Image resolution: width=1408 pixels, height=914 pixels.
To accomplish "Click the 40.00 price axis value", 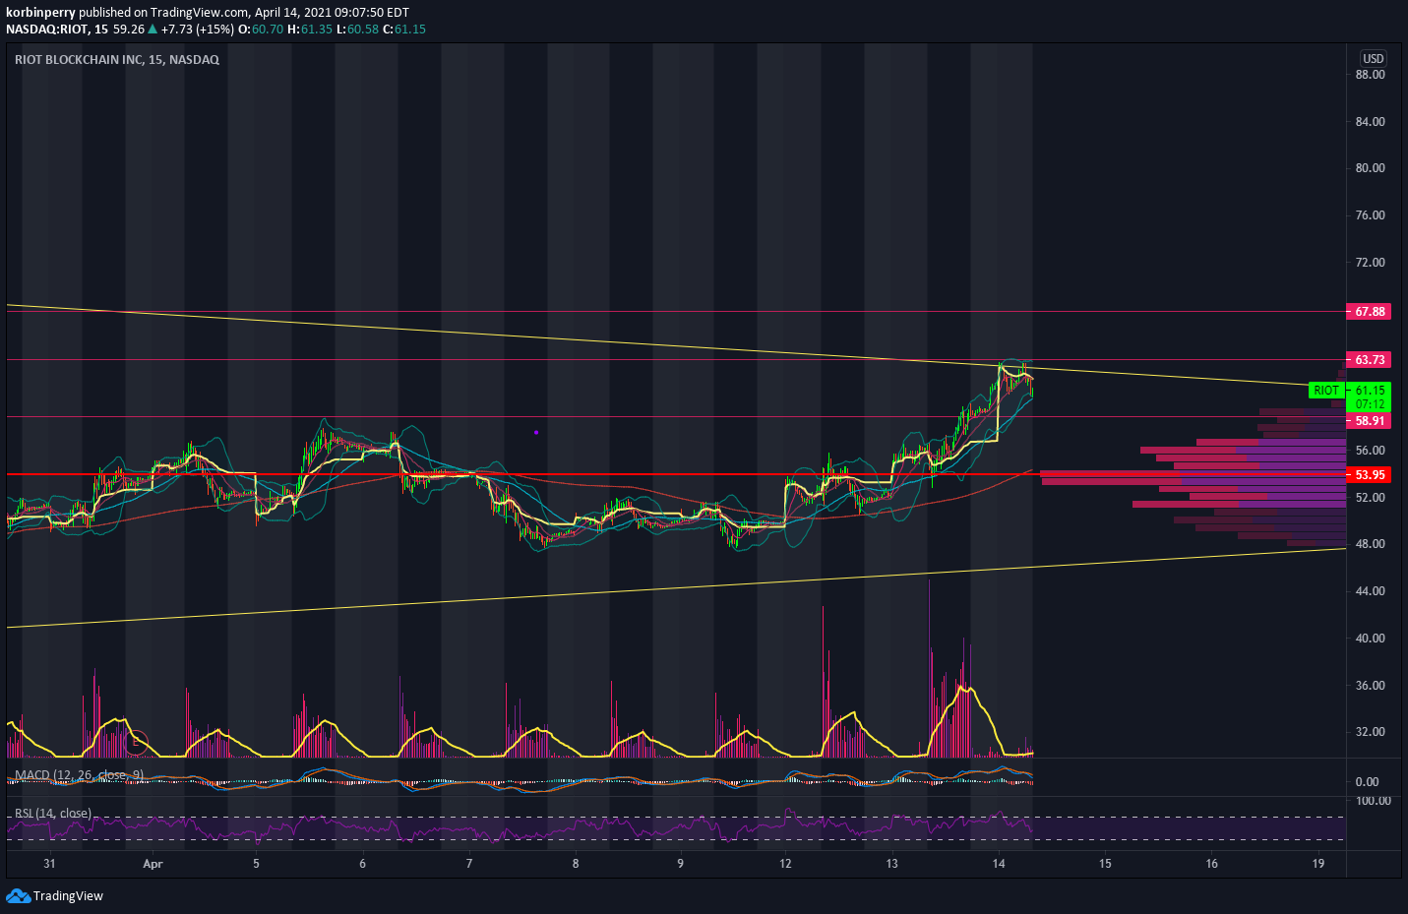I will tap(1370, 639).
